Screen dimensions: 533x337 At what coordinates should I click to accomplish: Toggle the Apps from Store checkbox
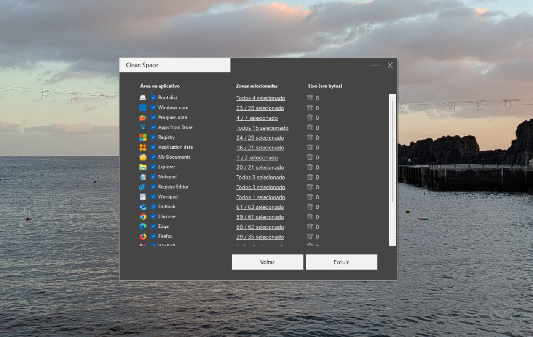(x=153, y=127)
